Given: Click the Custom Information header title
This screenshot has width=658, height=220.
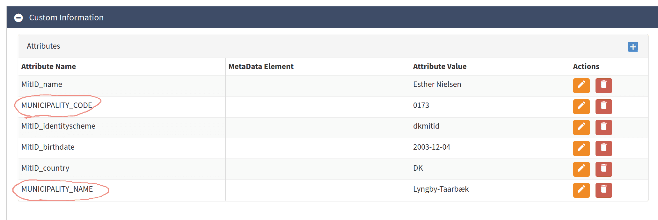Looking at the screenshot, I should coord(66,18).
